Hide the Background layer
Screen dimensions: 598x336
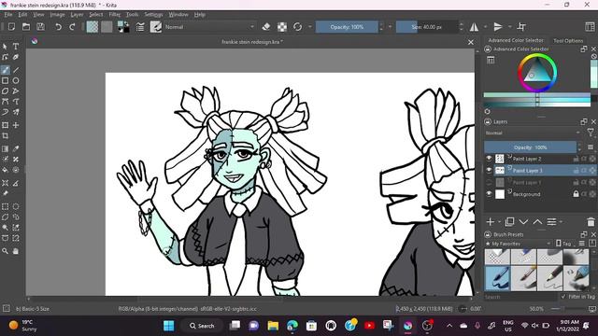click(x=489, y=194)
